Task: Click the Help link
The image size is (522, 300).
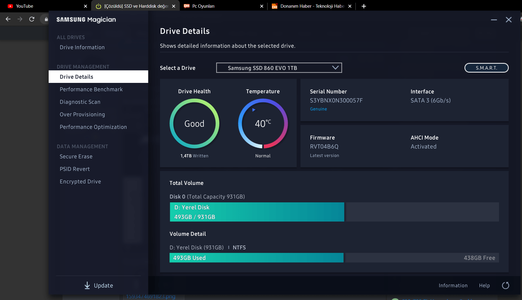Action: click(484, 286)
